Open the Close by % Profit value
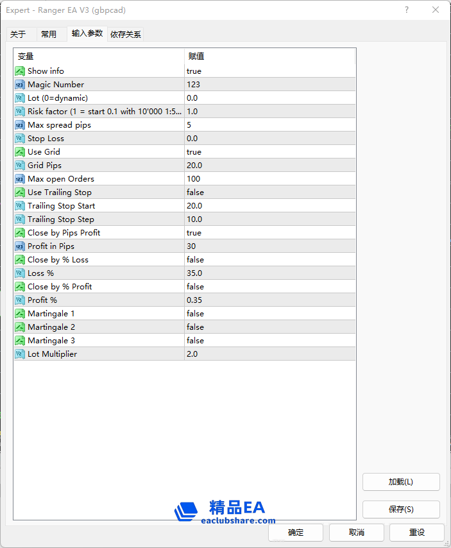This screenshot has width=451, height=548. coord(269,287)
